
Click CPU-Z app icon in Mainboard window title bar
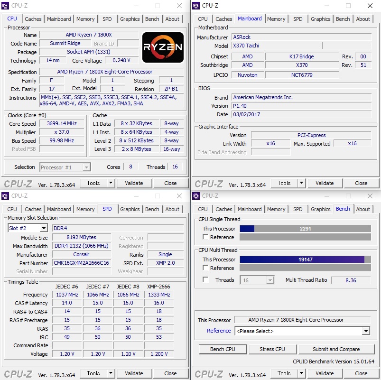(196, 6)
